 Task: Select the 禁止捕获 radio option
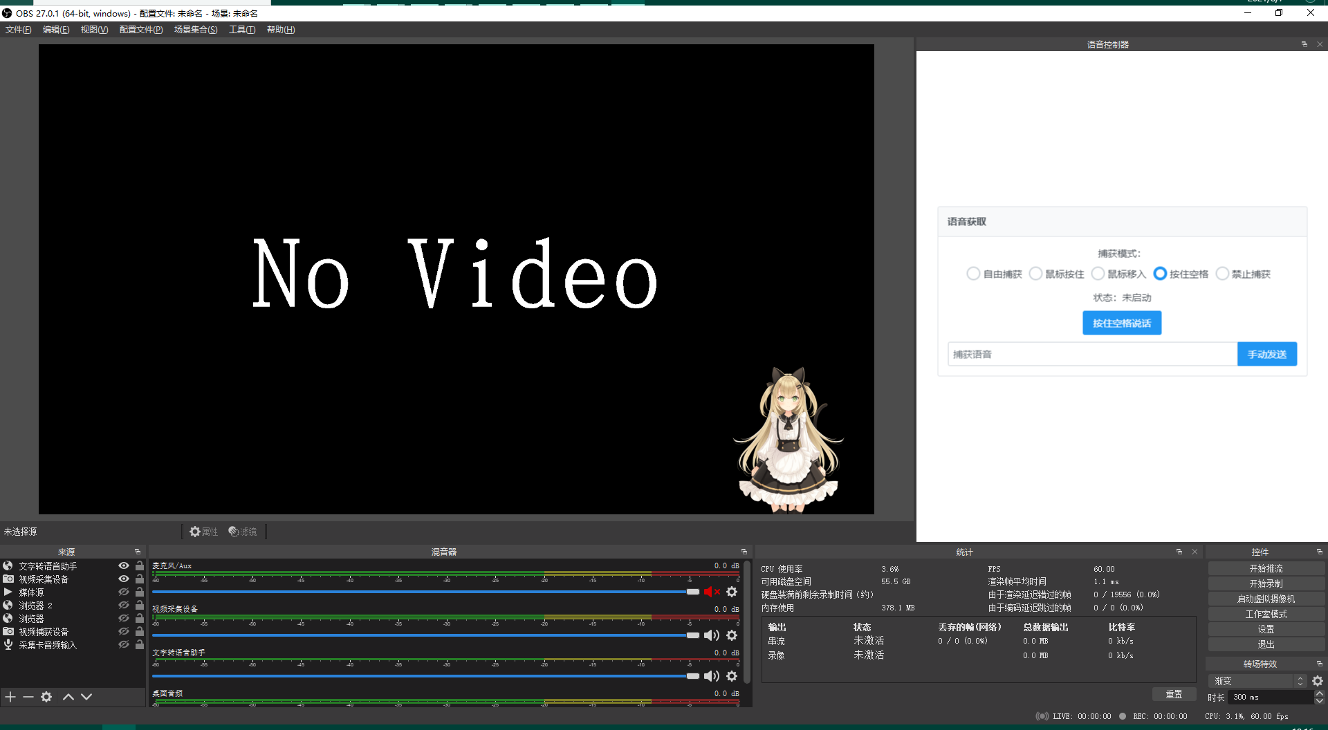tap(1222, 274)
